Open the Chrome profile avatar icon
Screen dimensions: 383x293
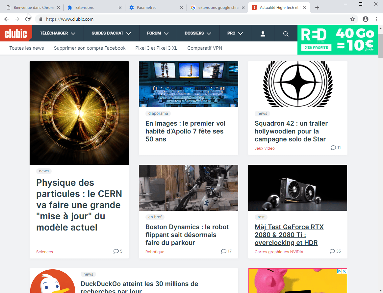(x=366, y=19)
